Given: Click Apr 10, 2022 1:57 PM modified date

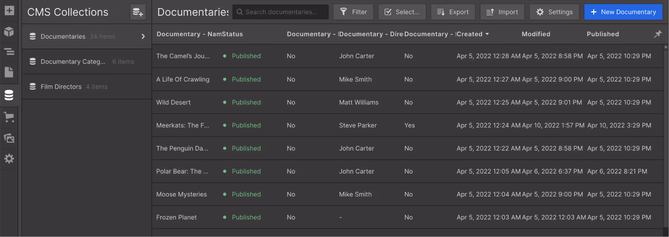Looking at the screenshot, I should (x=553, y=125).
